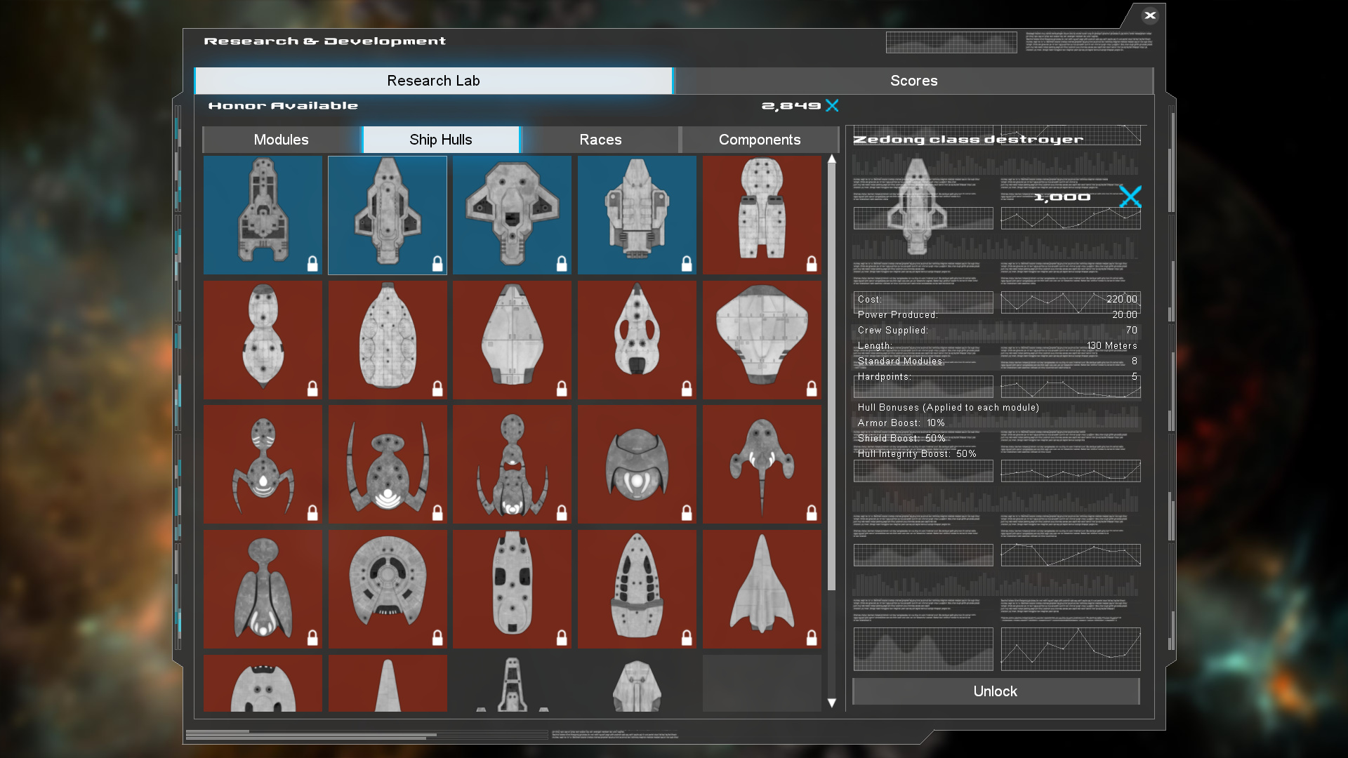Screen dimensions: 1348x758
Task: Select the Research Lab tab
Action: 433,81
